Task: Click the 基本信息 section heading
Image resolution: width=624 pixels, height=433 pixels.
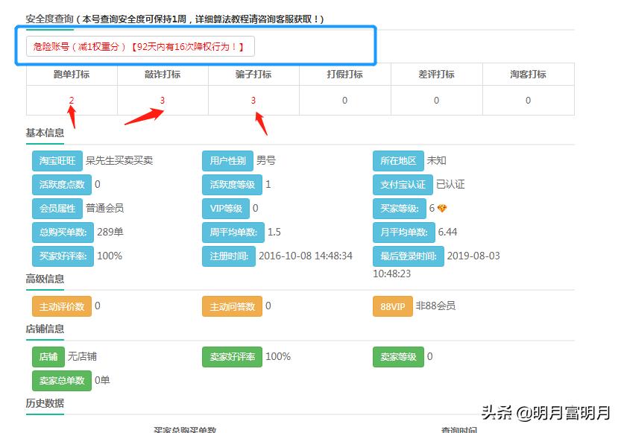Action: click(43, 133)
